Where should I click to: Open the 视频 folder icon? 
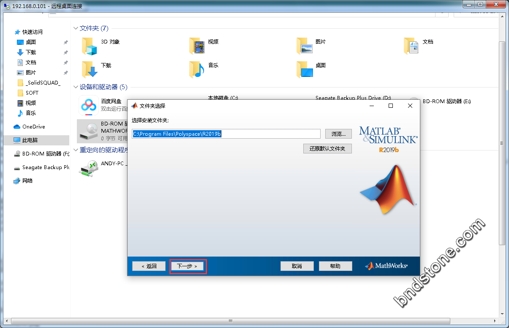pyautogui.click(x=197, y=46)
